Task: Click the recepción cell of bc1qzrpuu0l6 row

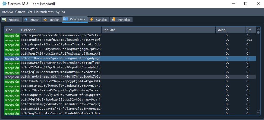Action: [x=12, y=36]
